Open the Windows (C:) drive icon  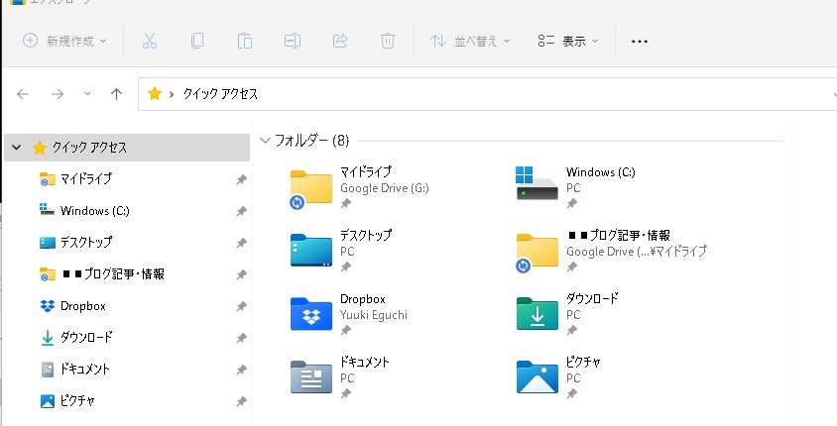click(538, 185)
